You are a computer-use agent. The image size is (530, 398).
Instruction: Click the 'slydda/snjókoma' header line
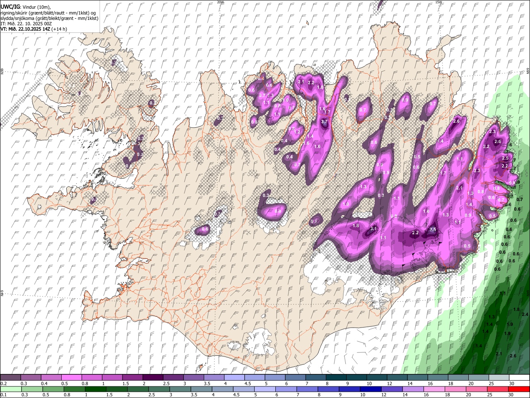[x=49, y=18]
